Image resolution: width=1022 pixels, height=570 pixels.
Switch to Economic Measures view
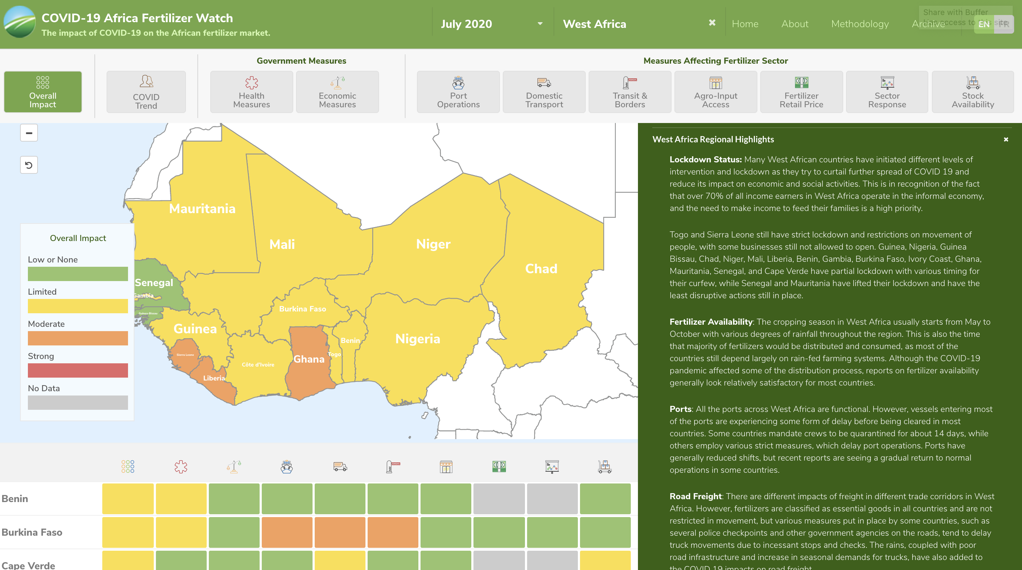pyautogui.click(x=337, y=92)
